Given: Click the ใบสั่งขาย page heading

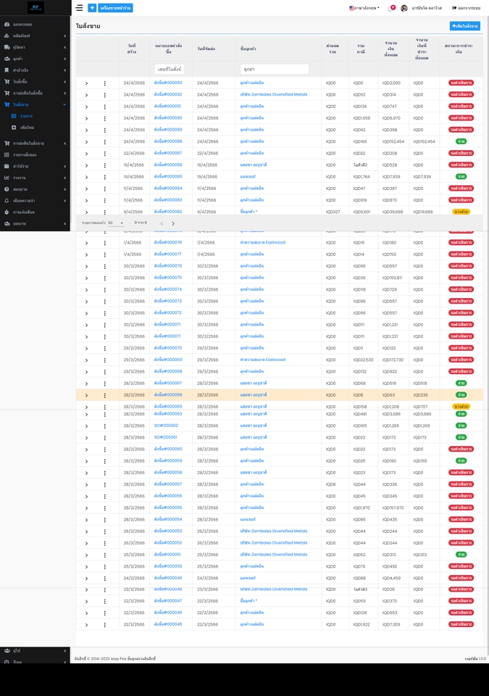Looking at the screenshot, I should coord(88,26).
